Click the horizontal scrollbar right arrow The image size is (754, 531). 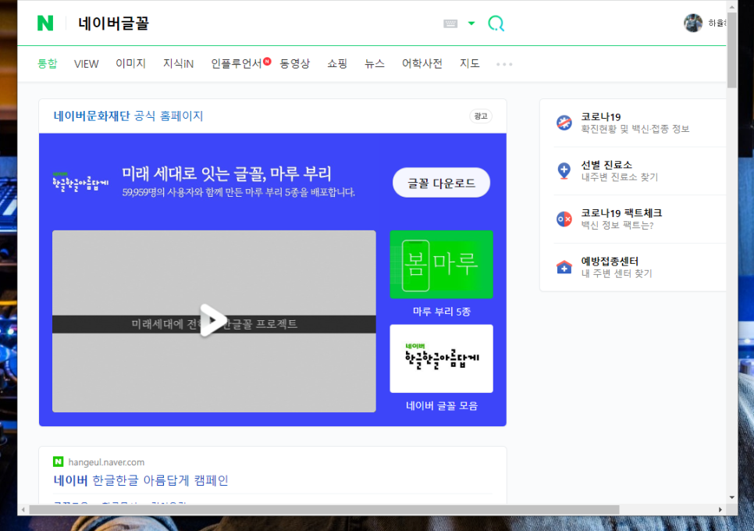tap(720, 509)
